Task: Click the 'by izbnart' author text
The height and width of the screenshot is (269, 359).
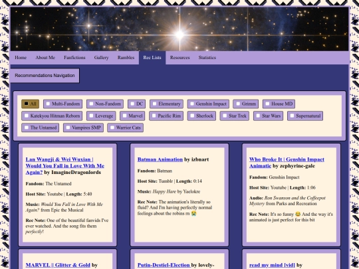Action: point(196,159)
